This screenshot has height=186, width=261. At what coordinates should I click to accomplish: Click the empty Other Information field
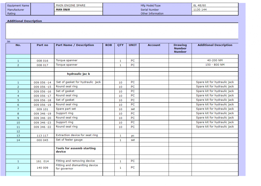(x=215, y=14)
